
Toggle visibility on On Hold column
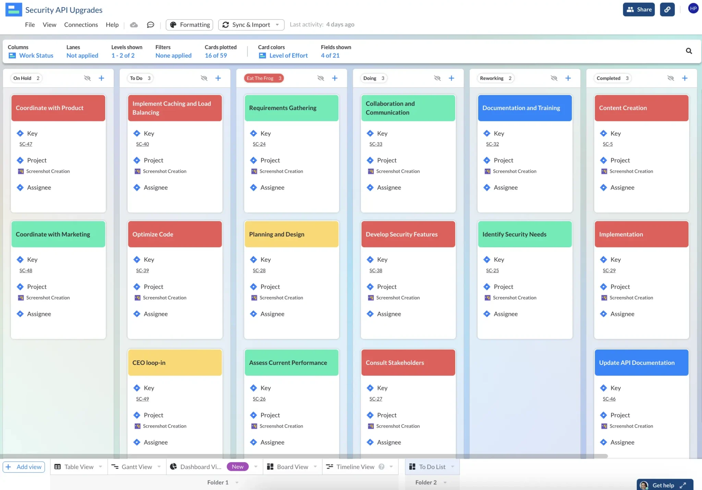click(x=87, y=78)
